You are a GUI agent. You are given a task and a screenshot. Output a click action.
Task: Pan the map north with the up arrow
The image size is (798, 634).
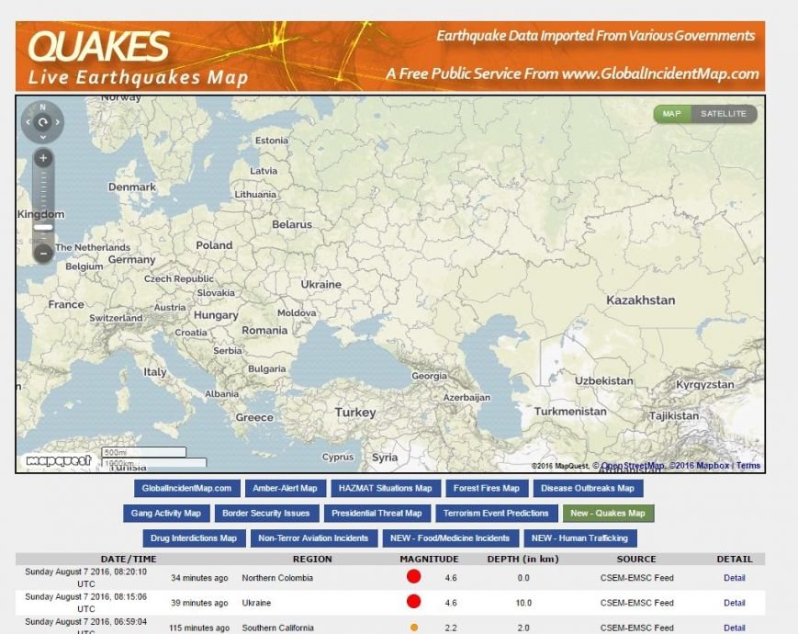pyautogui.click(x=43, y=108)
